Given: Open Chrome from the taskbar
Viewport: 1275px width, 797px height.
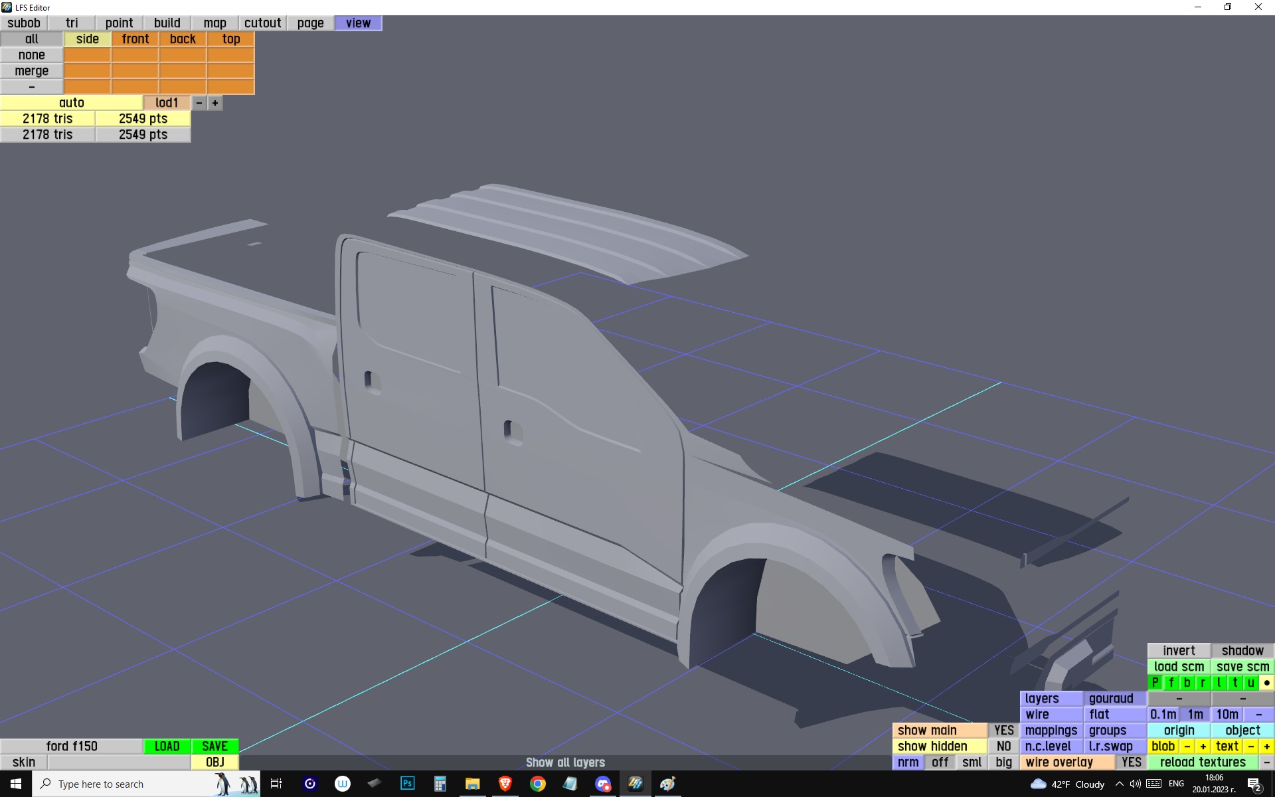Looking at the screenshot, I should coord(538,784).
